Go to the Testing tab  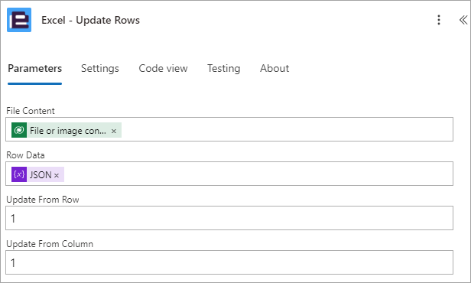tap(224, 69)
